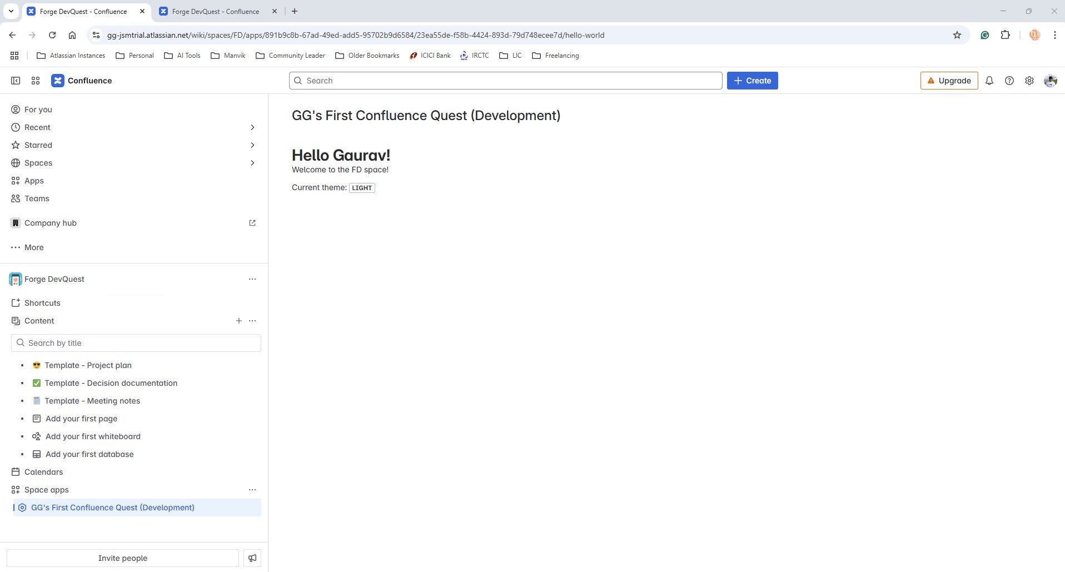Open the Older Bookmarks folder
The image size is (1065, 572).
367,56
